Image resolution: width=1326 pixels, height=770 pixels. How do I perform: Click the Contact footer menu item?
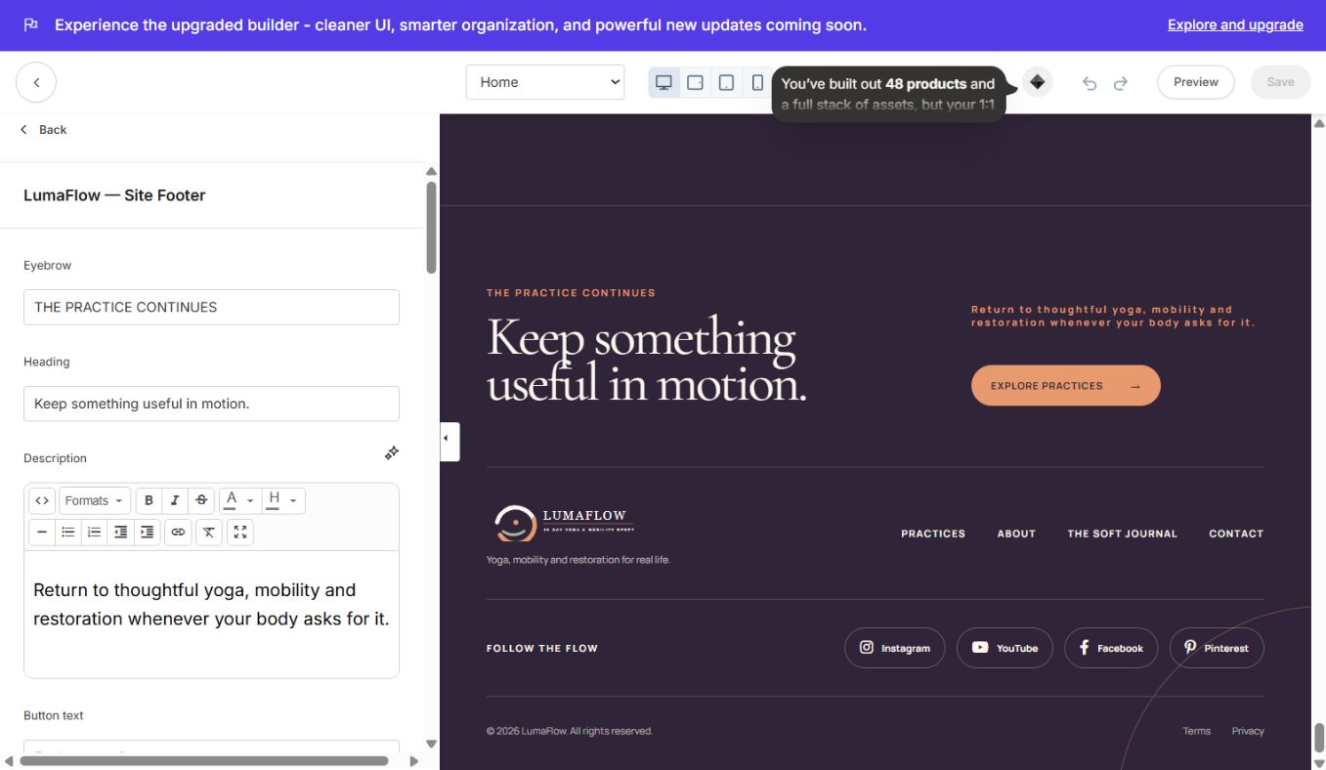(x=1236, y=534)
